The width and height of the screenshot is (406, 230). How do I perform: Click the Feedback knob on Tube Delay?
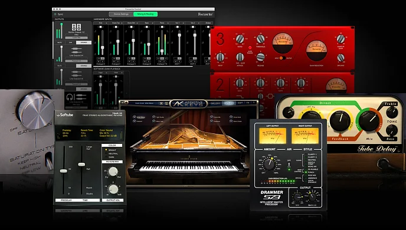340,121
